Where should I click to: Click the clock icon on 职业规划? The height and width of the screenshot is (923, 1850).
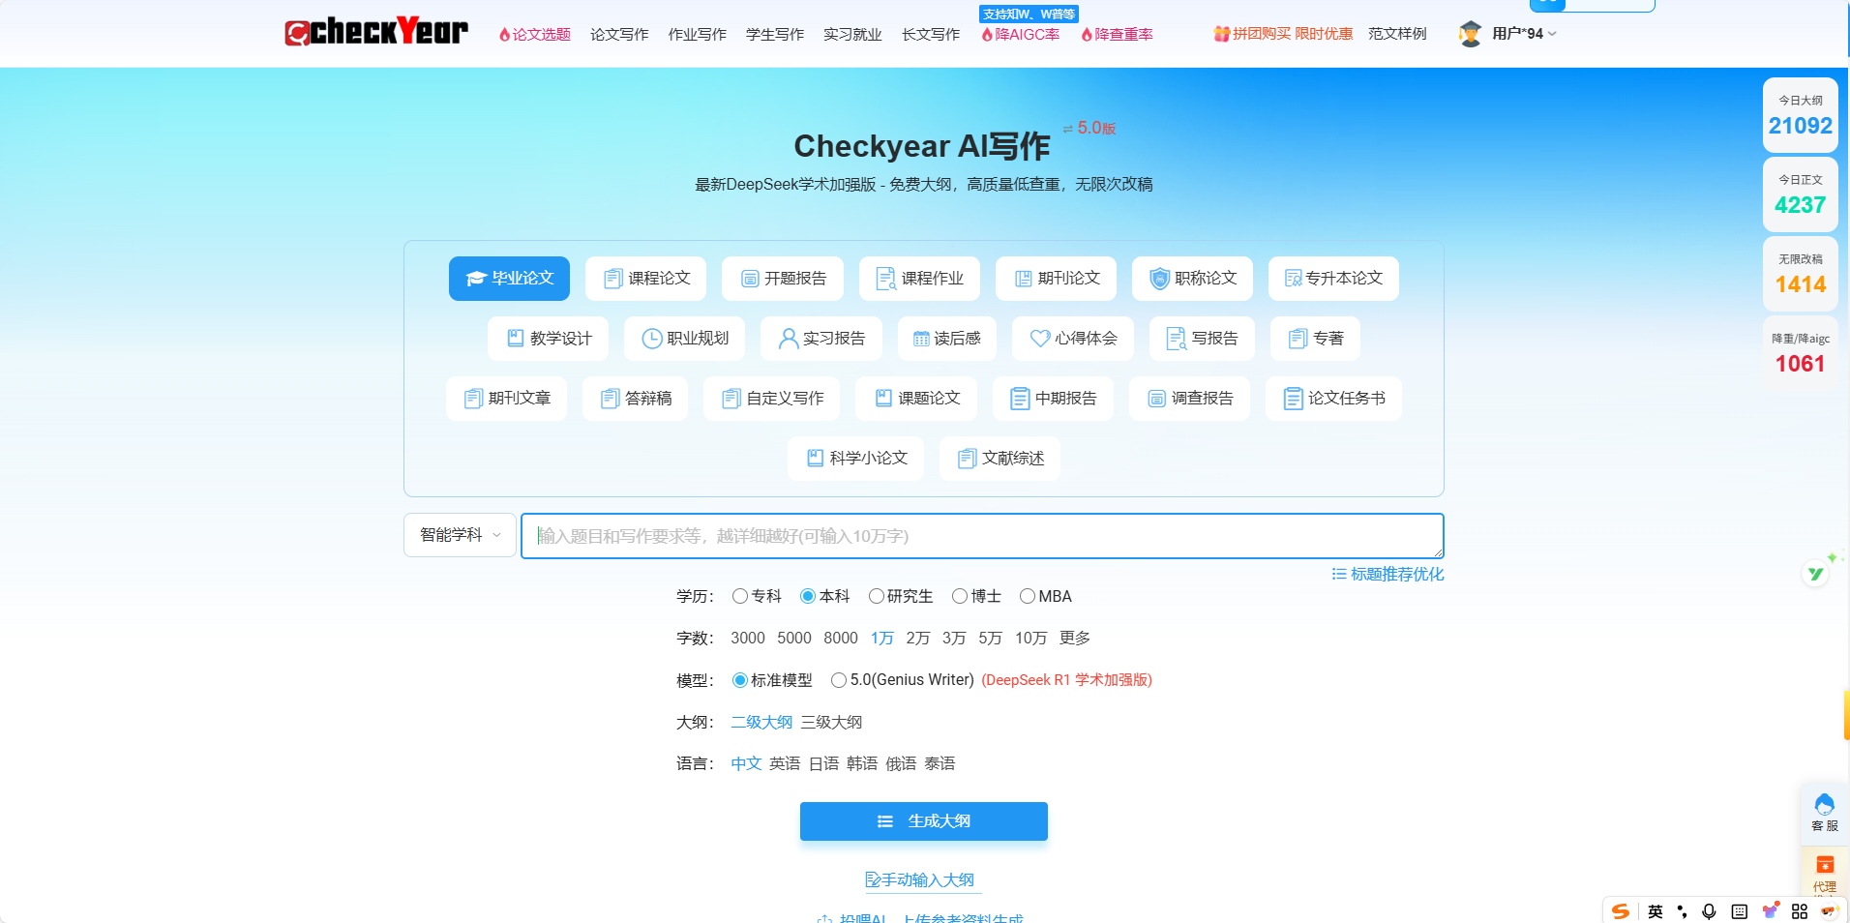pyautogui.click(x=652, y=338)
